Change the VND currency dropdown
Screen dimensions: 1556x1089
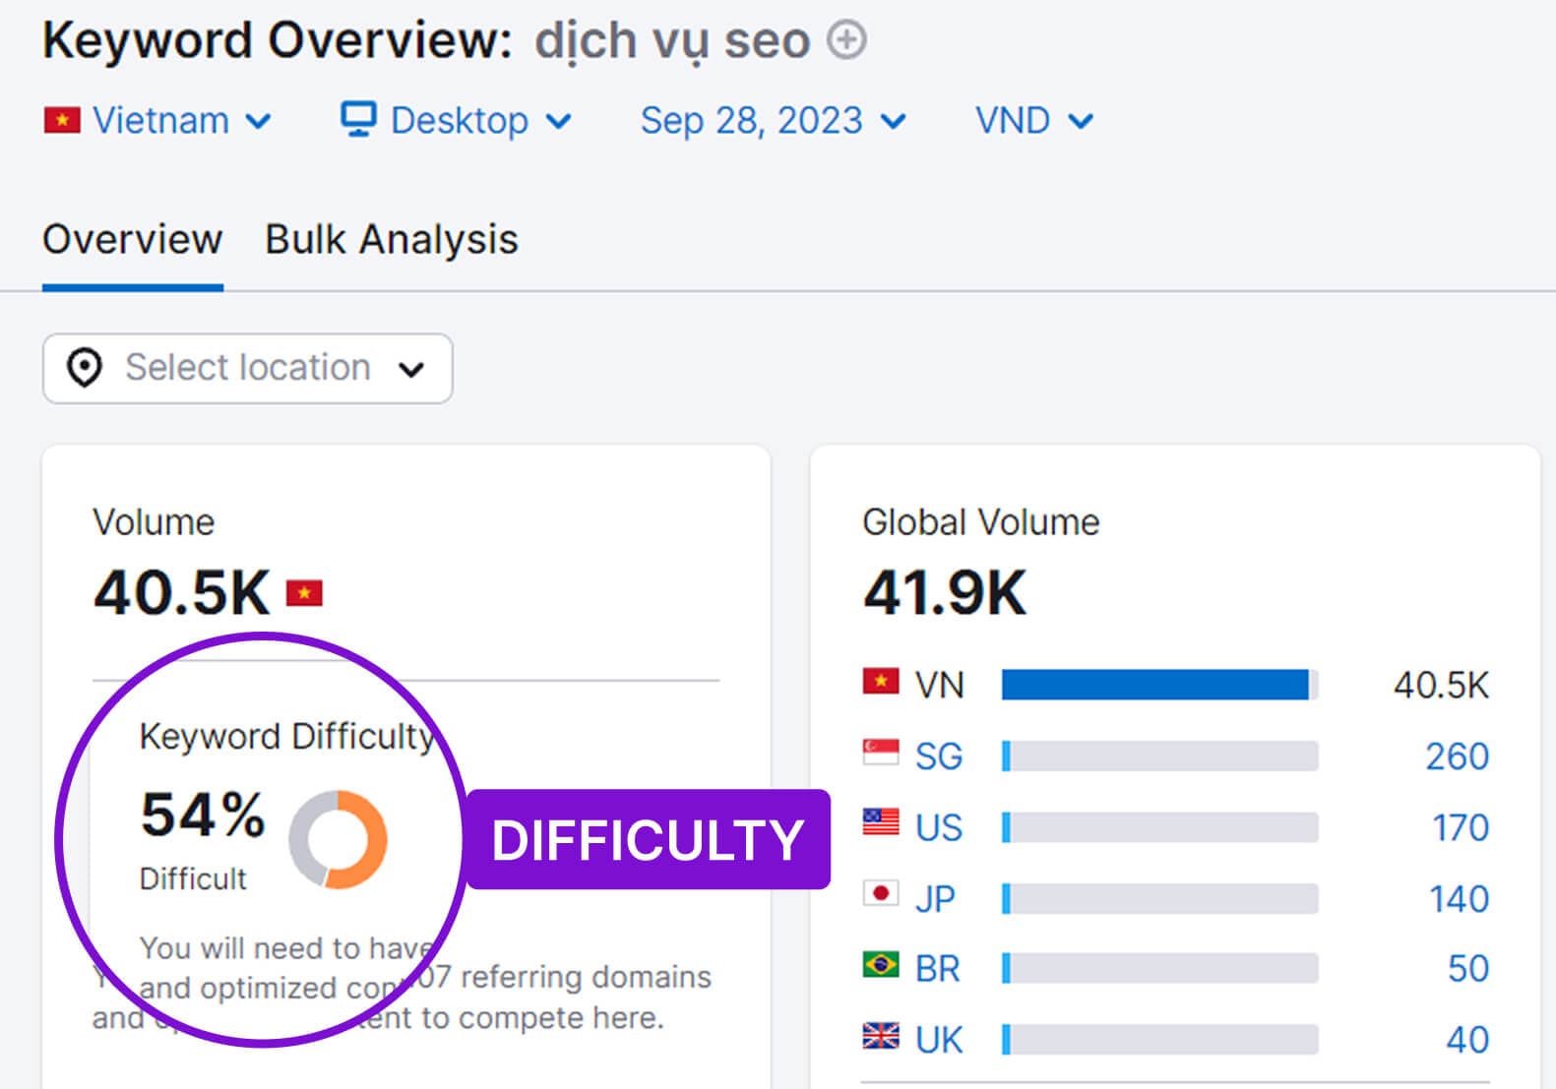[x=1033, y=121]
